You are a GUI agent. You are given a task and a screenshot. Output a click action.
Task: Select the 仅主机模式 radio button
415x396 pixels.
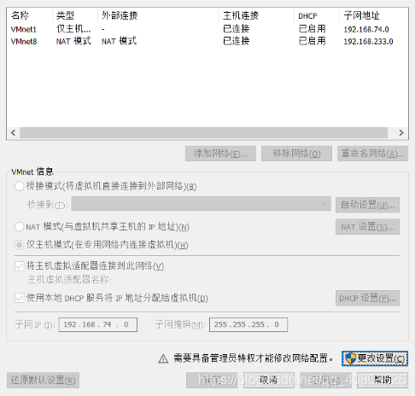click(x=19, y=245)
